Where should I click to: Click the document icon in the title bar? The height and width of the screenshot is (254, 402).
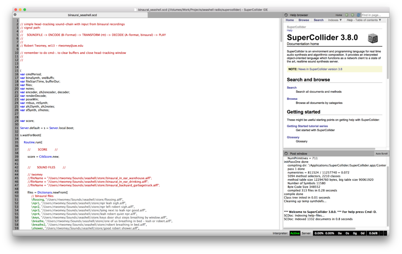click(135, 10)
